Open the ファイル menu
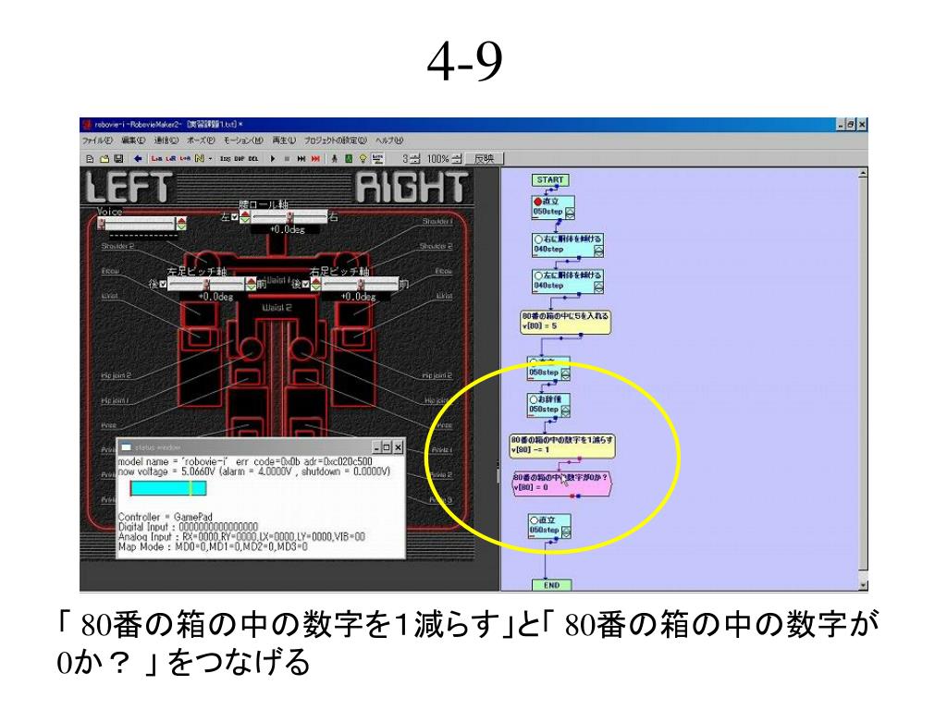 [96, 141]
